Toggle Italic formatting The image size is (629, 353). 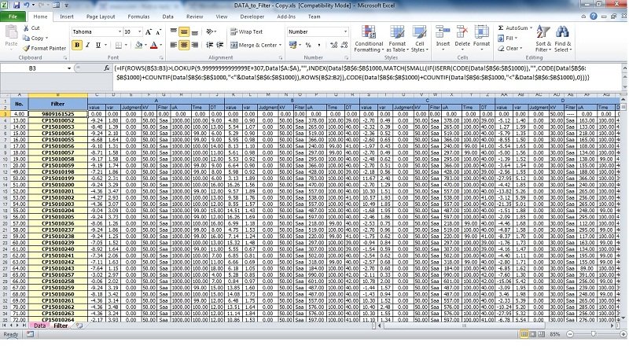(87, 46)
